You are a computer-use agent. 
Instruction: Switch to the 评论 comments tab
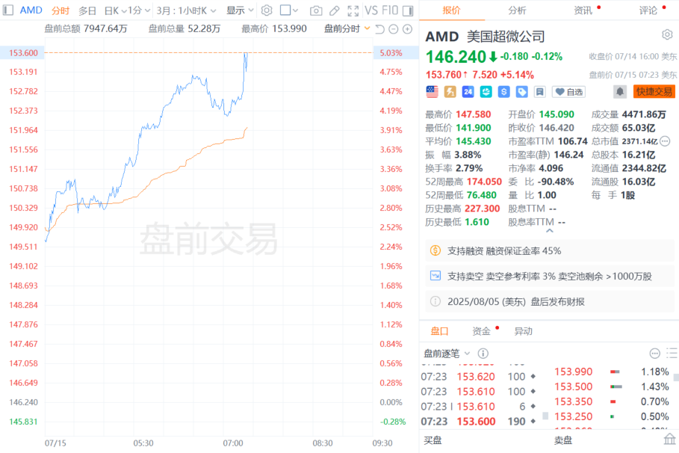tap(648, 10)
